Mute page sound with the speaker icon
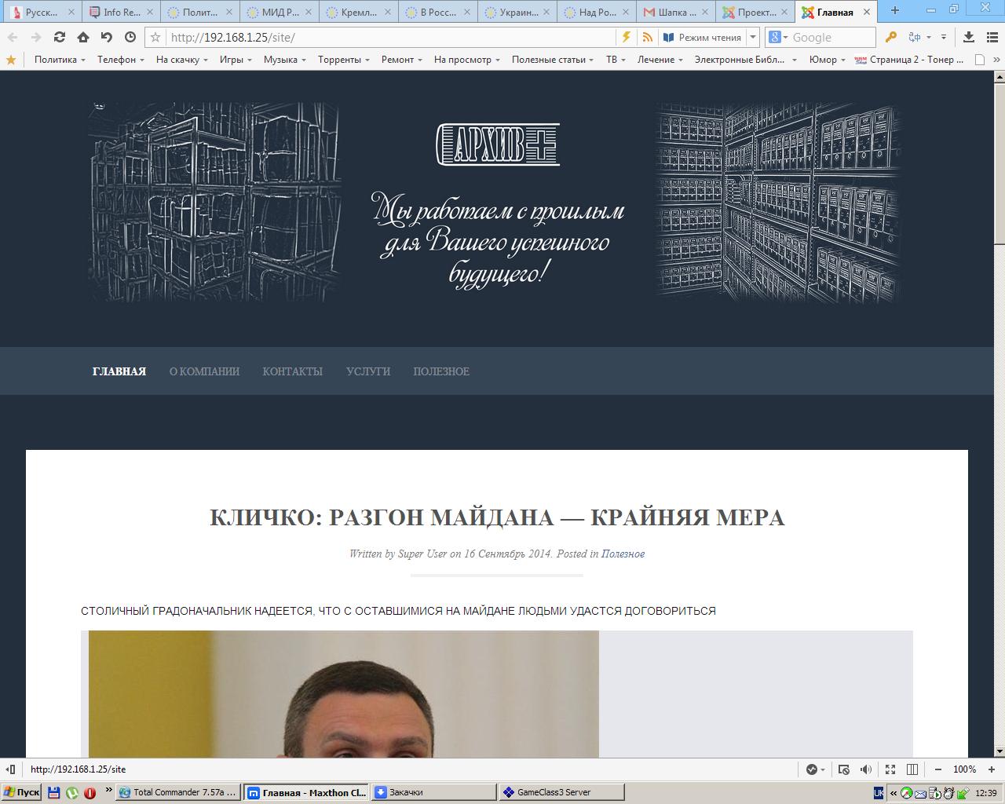Viewport: 1005px width, 804px height. coord(866,769)
